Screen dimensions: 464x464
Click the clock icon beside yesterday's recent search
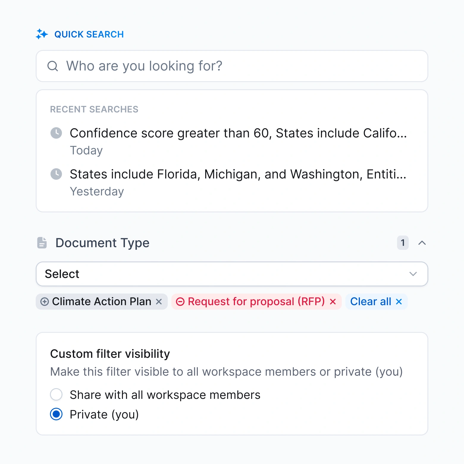click(57, 174)
